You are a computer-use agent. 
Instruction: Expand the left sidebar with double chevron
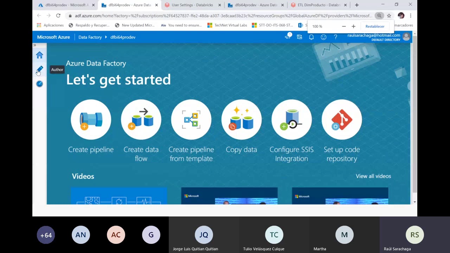(x=34, y=45)
